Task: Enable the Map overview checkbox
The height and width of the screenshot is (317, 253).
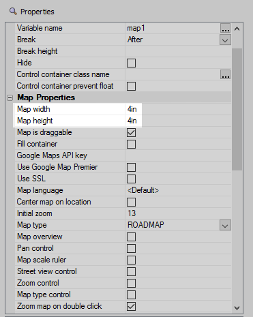Action: pos(131,237)
